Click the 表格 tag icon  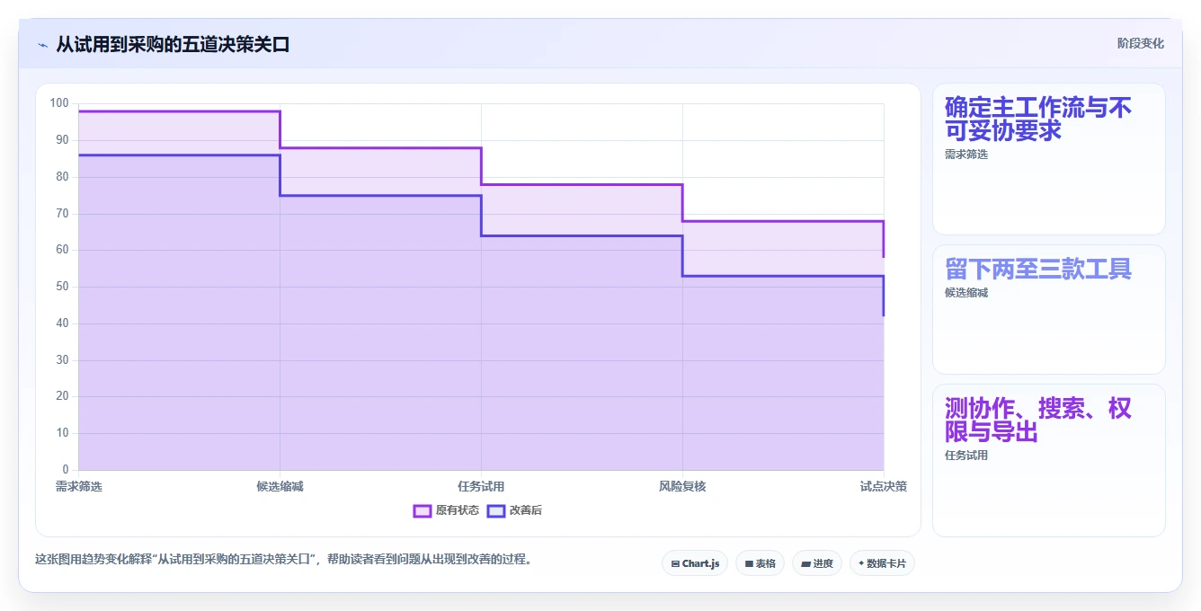pos(749,564)
